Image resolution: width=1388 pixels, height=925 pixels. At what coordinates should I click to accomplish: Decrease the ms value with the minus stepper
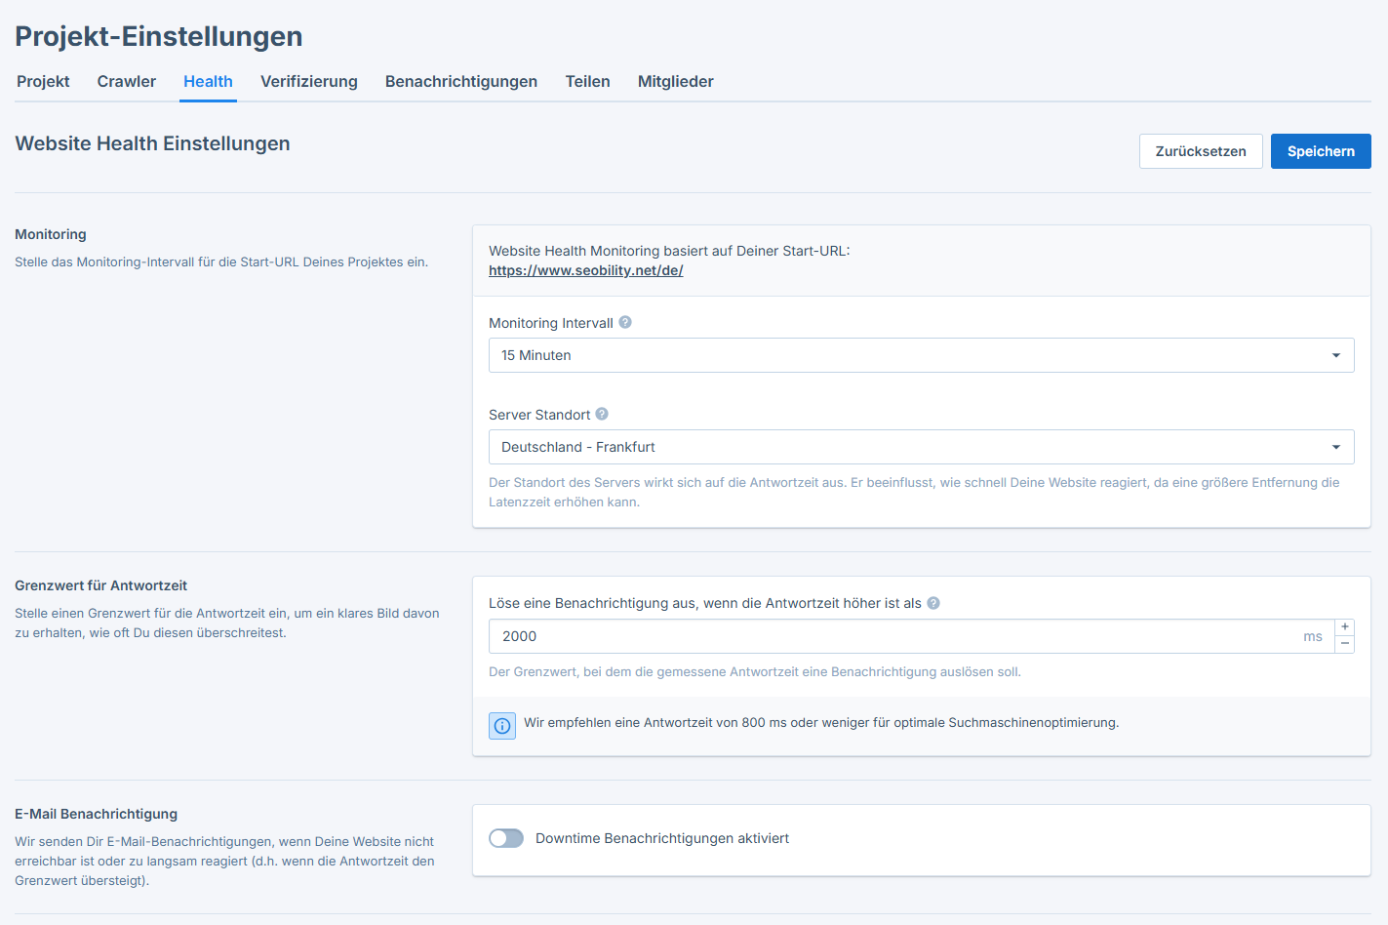click(1344, 645)
